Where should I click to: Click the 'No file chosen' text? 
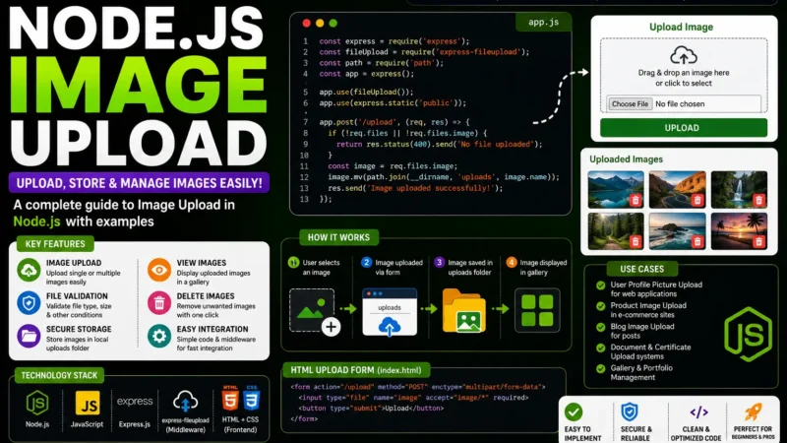(x=680, y=104)
